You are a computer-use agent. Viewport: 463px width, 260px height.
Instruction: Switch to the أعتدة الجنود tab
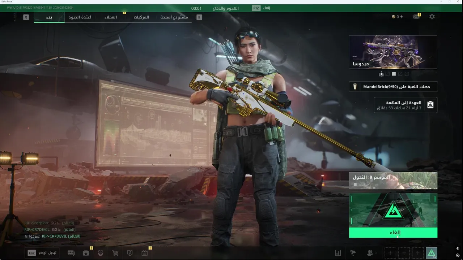click(80, 17)
